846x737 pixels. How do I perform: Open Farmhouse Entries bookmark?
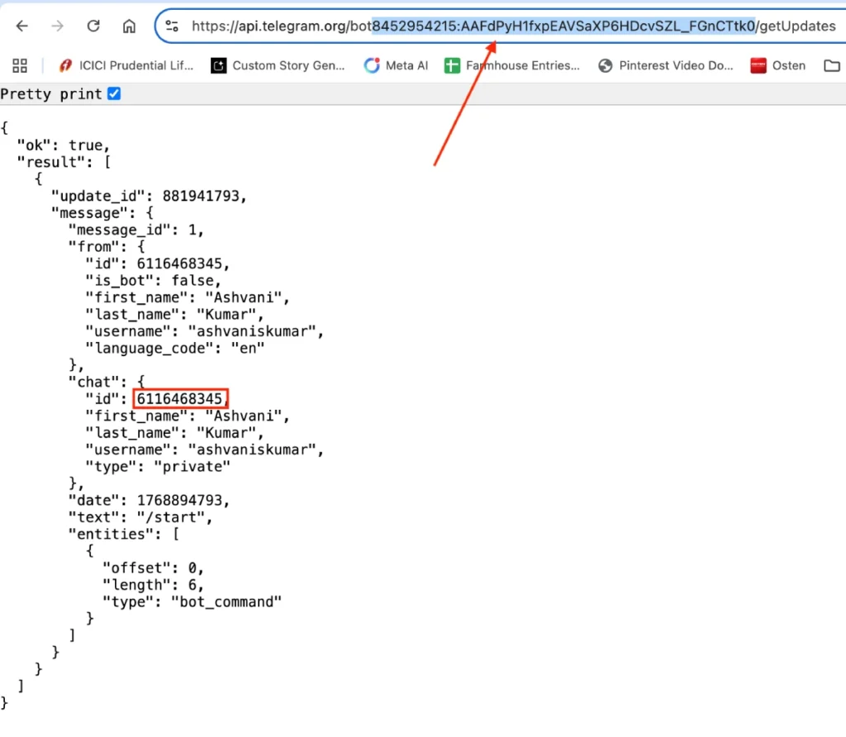click(511, 66)
